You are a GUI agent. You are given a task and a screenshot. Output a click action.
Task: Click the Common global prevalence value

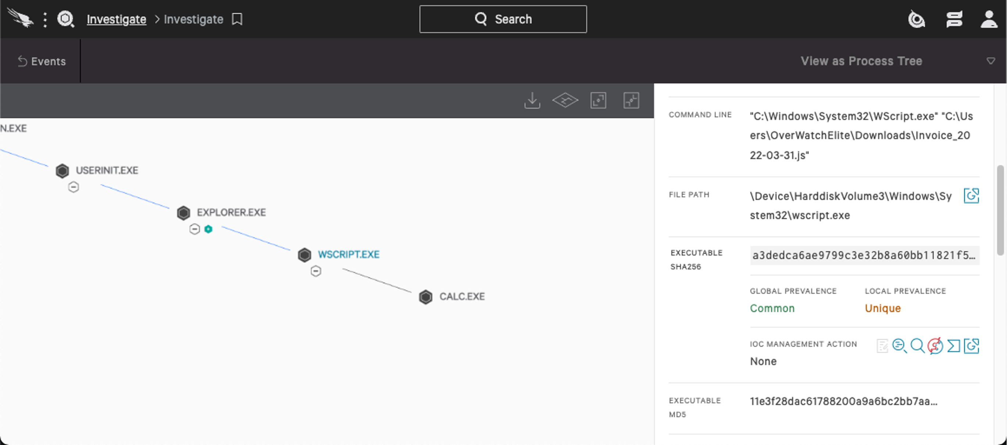tap(772, 308)
